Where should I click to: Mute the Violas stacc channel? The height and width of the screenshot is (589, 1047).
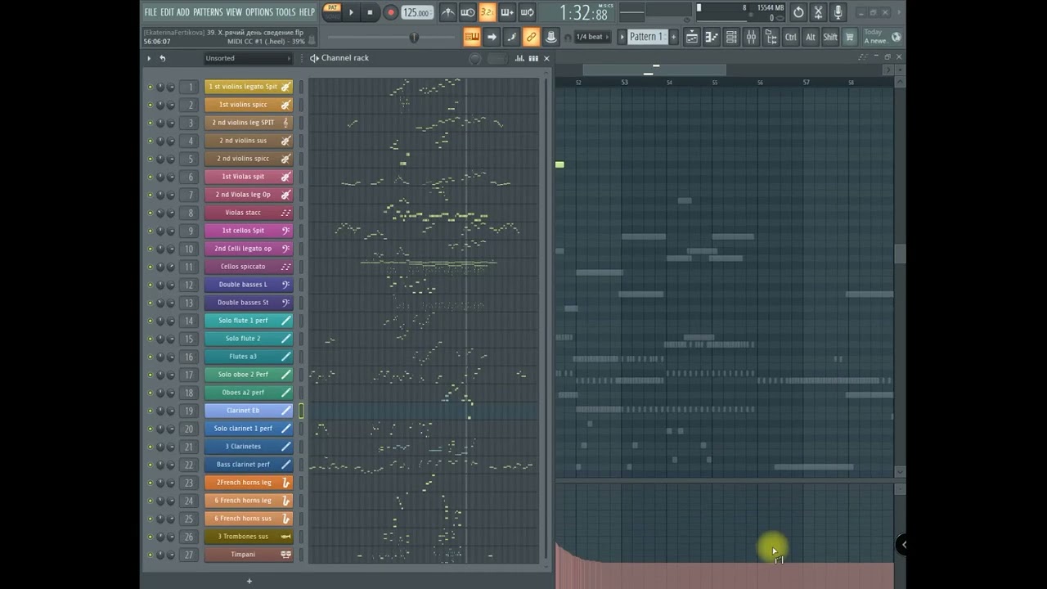[150, 213]
